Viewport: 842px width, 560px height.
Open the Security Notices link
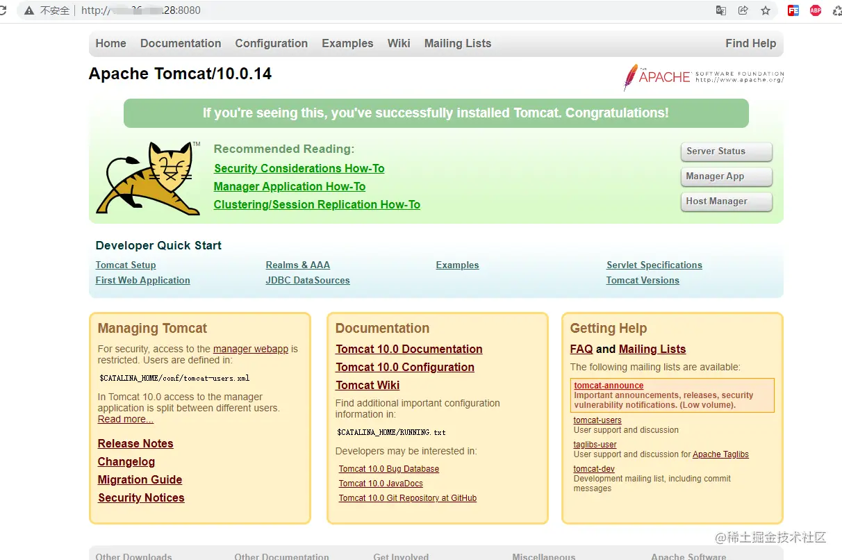[x=141, y=497]
